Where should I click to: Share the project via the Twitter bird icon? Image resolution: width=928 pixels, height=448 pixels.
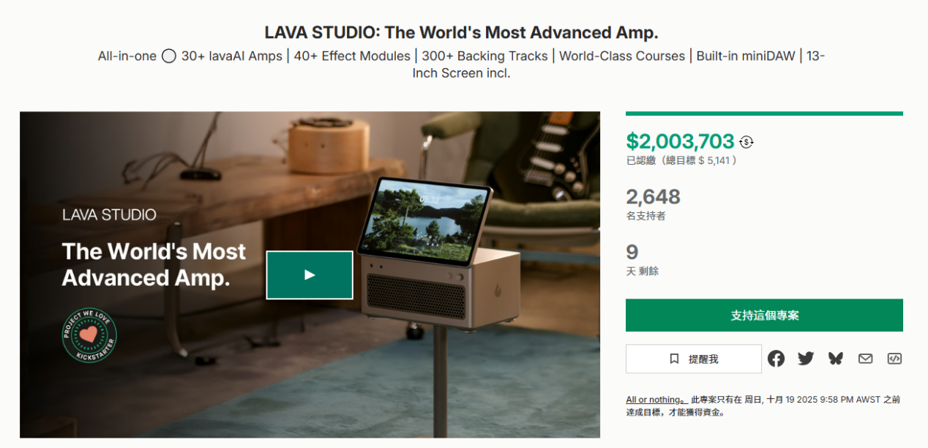pyautogui.click(x=806, y=359)
